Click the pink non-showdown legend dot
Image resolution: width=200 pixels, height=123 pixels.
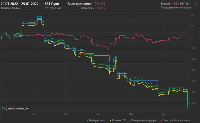[161, 120]
